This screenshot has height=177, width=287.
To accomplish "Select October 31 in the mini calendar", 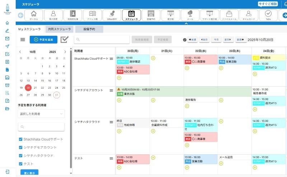I will tap(57, 95).
